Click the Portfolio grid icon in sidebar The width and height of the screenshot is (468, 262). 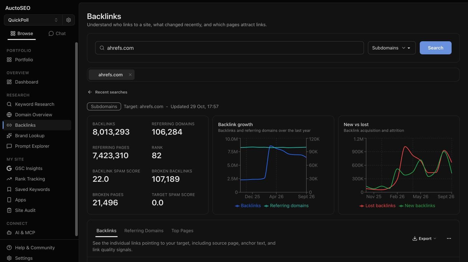click(9, 60)
